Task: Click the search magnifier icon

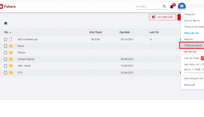Action: click(164, 6)
